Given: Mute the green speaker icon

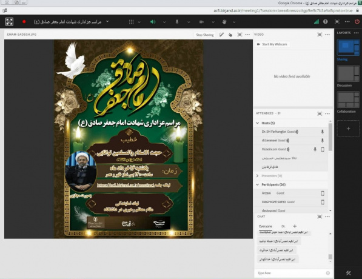Looking at the screenshot, I should tap(153, 22).
